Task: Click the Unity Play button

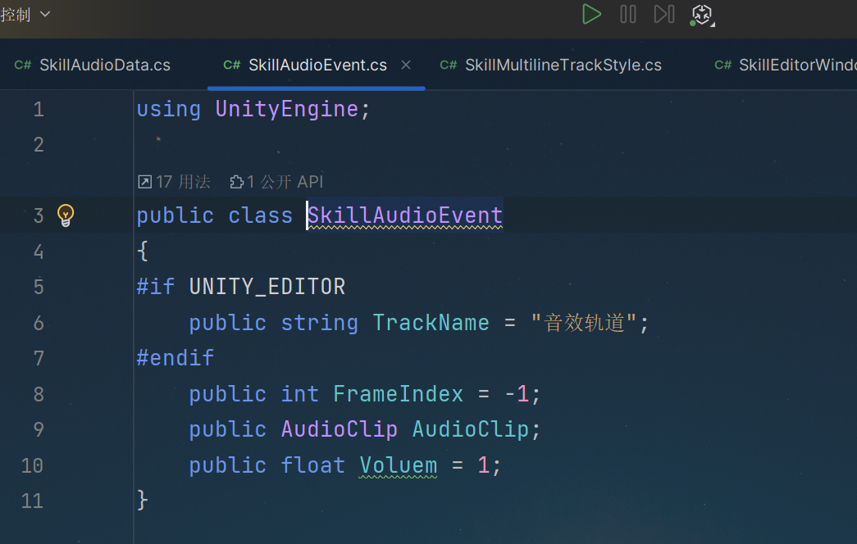Action: click(x=591, y=14)
